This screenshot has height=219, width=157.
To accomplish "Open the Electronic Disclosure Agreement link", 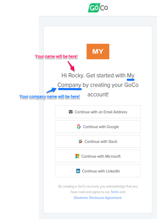I will [x=98, y=198].
